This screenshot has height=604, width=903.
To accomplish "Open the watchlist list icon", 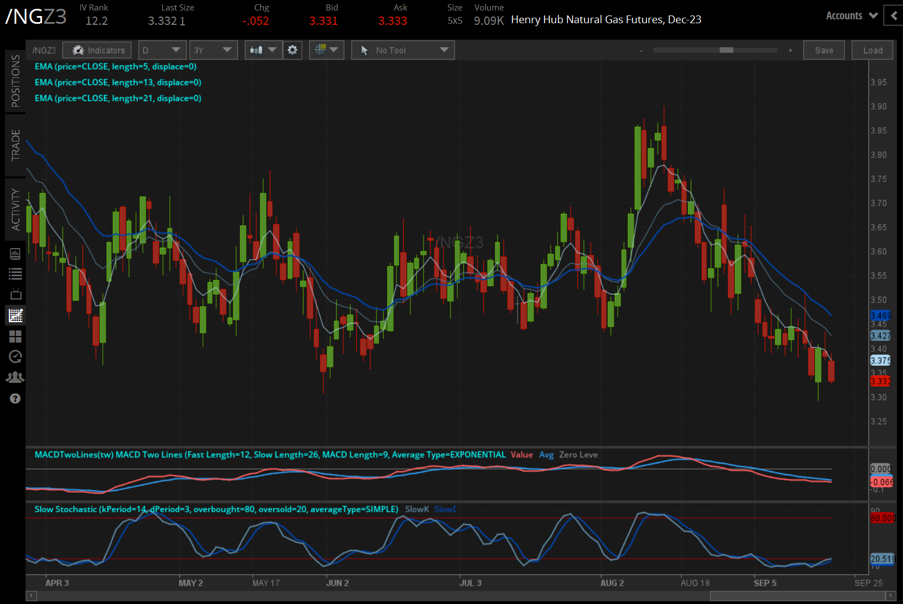I will pos(15,274).
